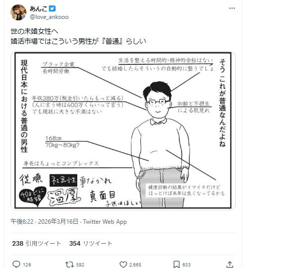This screenshot has width=293, height=268.
Task: Click the retweet arrows icon
Action: (x=69, y=265)
